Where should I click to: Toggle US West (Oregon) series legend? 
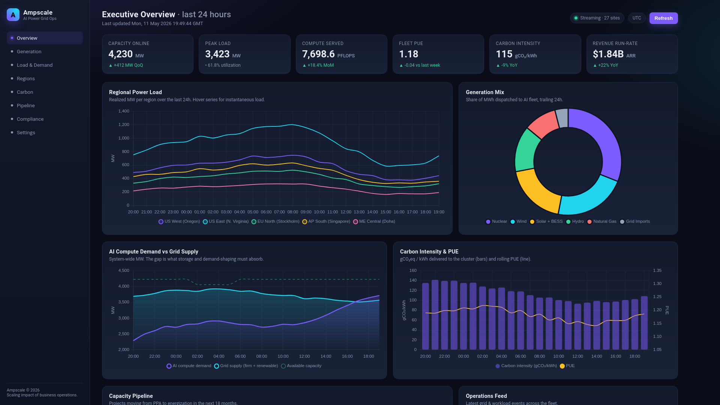(x=161, y=222)
